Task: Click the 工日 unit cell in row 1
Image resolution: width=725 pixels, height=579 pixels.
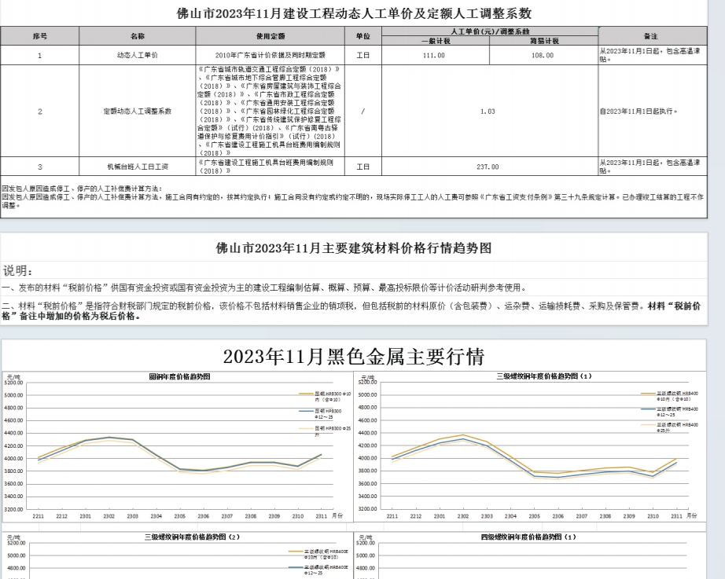Action: point(363,55)
